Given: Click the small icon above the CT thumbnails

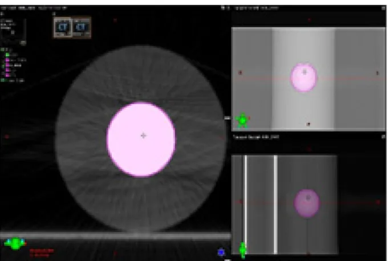Looking at the screenshot, I should click(x=54, y=14).
